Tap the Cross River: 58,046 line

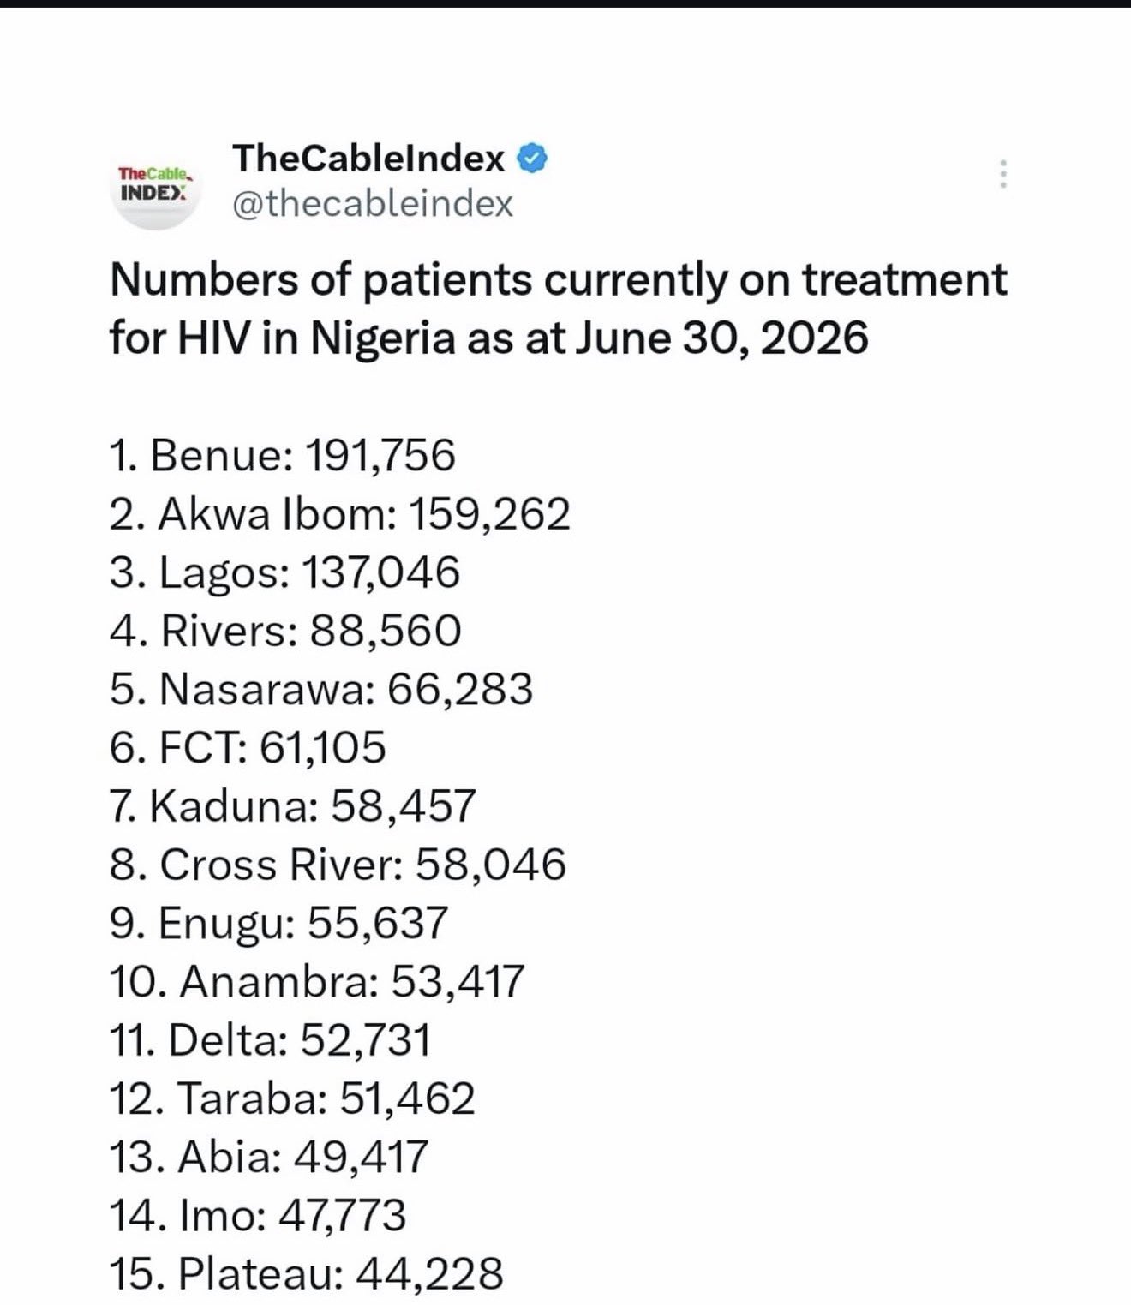pyautogui.click(x=338, y=864)
